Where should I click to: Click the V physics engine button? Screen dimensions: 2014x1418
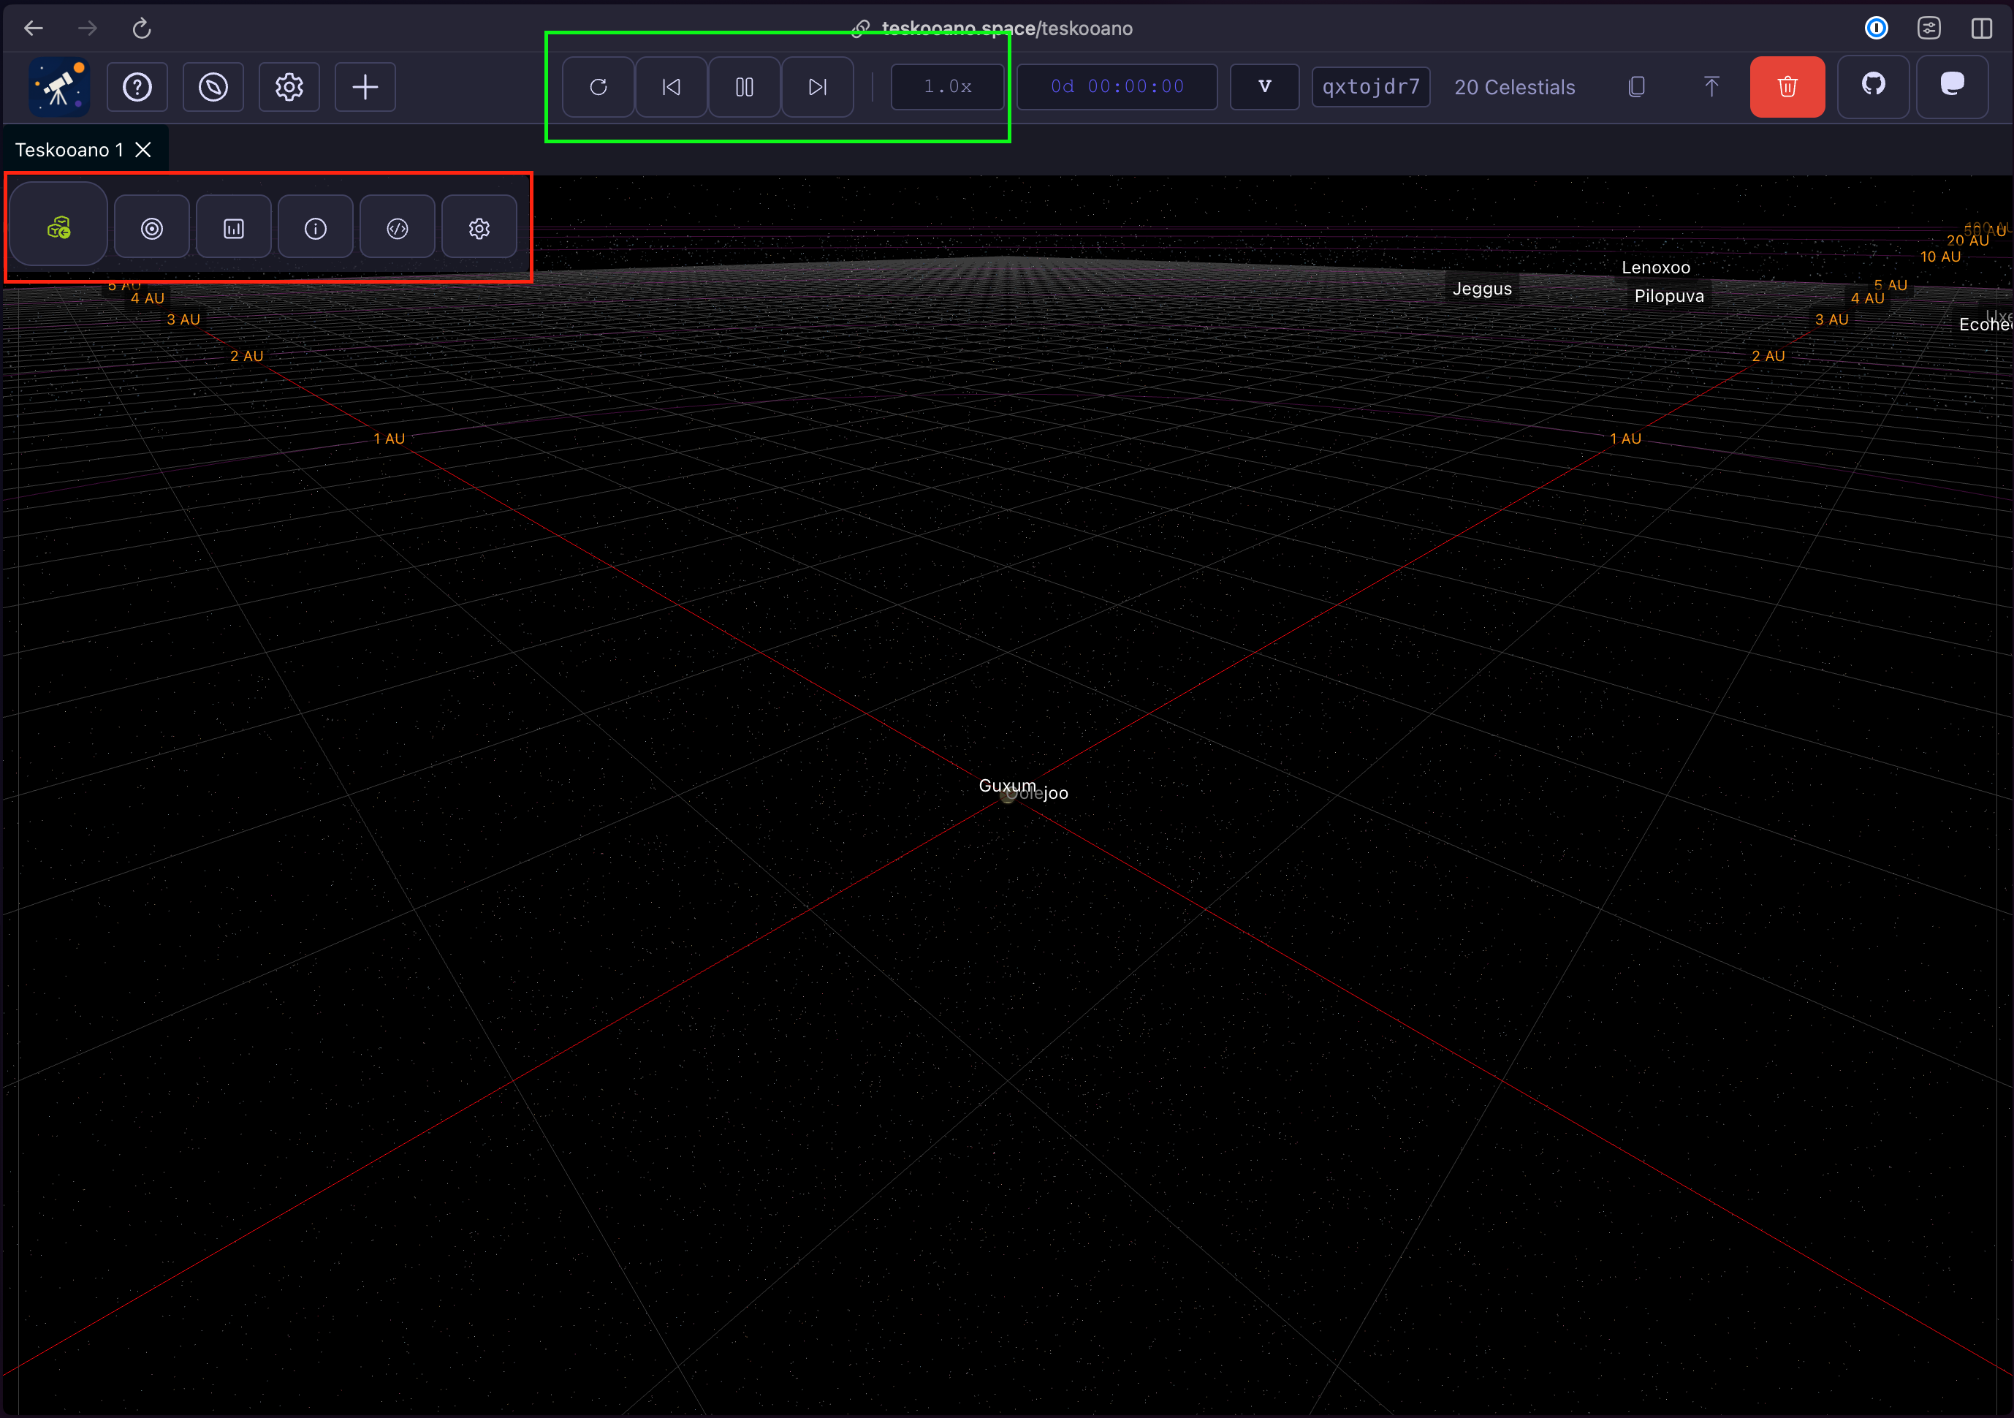click(x=1264, y=87)
